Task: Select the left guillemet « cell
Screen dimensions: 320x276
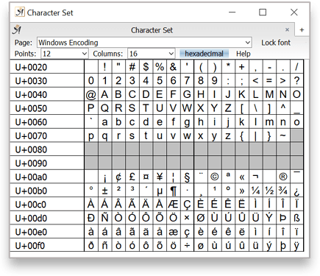Action: point(242,177)
